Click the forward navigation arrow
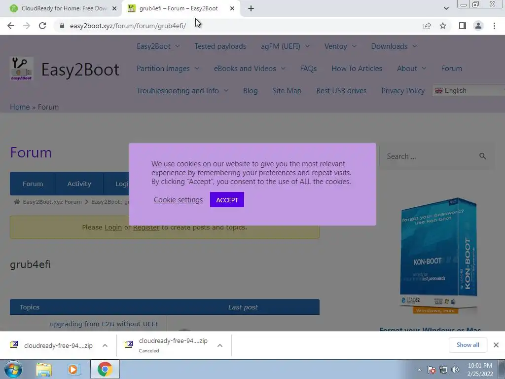505x379 pixels. click(27, 26)
